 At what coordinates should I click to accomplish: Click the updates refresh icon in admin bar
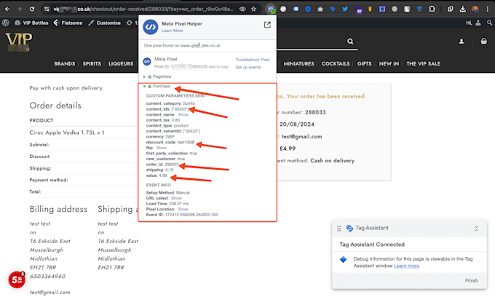tap(129, 23)
